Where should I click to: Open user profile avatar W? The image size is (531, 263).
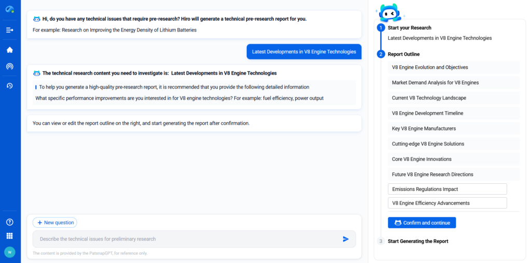(10, 252)
